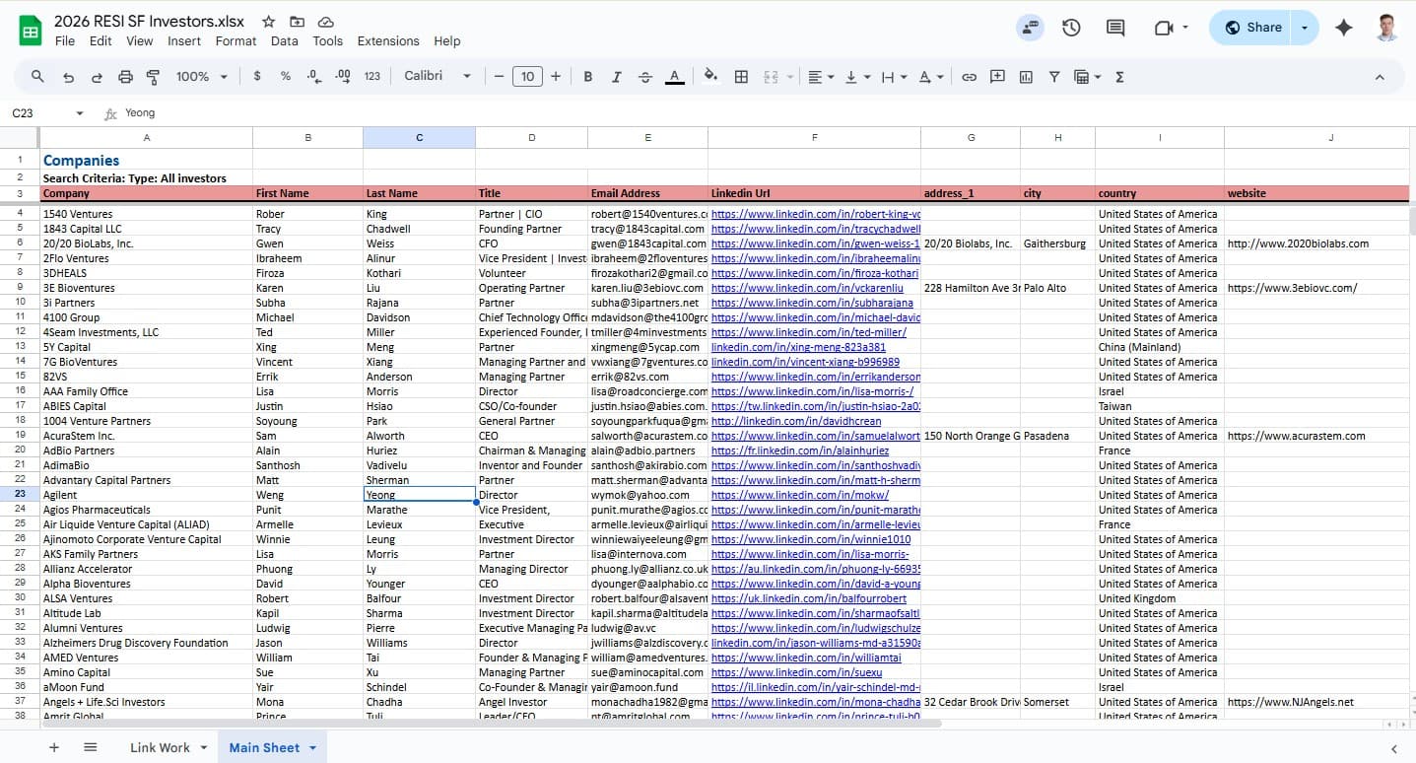Screen dimensions: 1416x763
Task: Click the insert chart icon
Action: (1026, 77)
